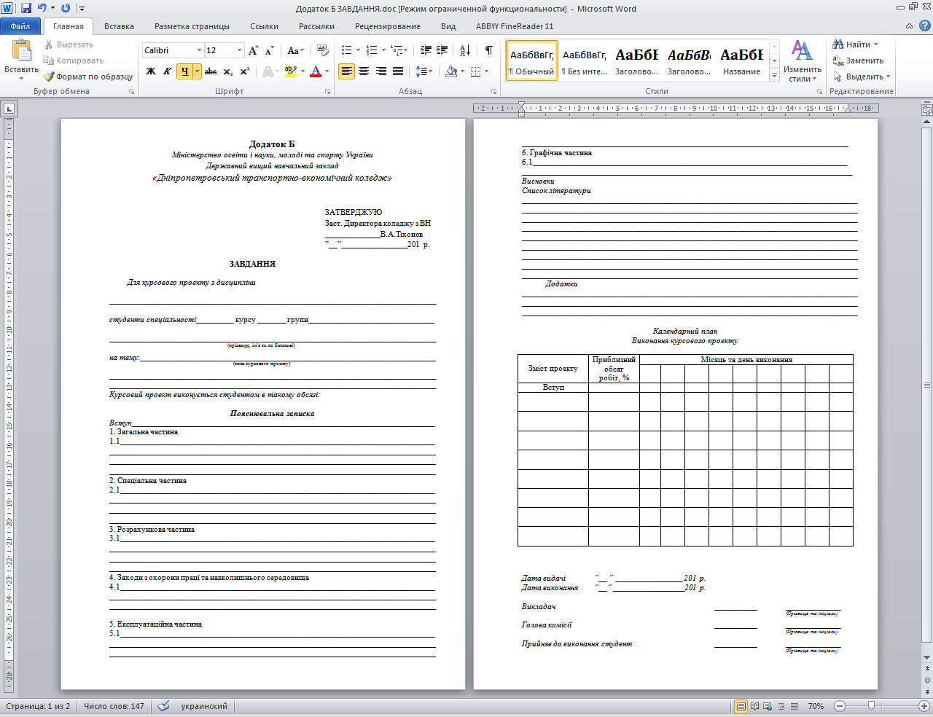
Task: Switch to the Разметка страницы tab
Action: click(192, 26)
